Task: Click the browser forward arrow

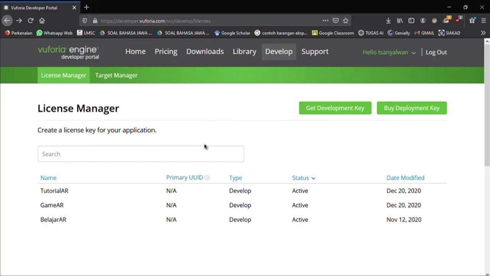Action: tap(19, 21)
